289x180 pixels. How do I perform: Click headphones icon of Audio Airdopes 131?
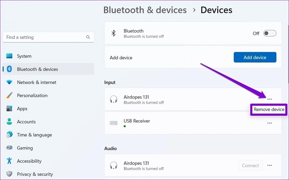[113, 165]
